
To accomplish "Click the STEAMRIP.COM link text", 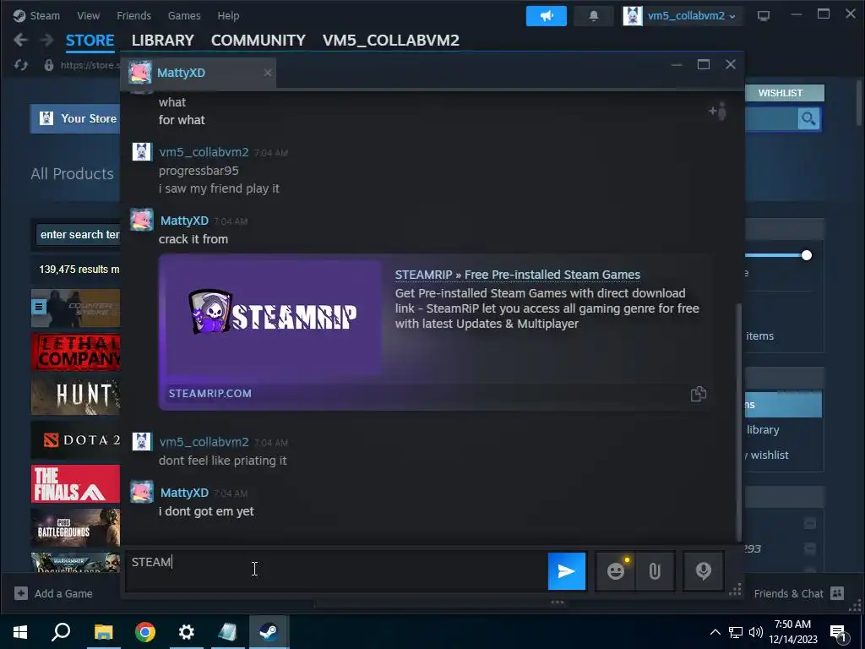I will pyautogui.click(x=210, y=393).
